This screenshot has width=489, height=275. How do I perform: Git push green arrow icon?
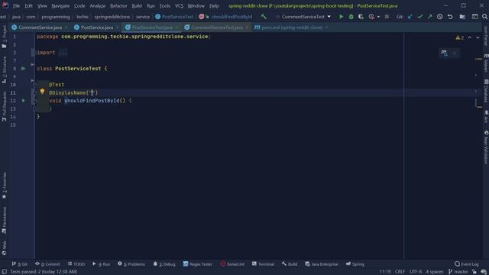tap(429, 17)
